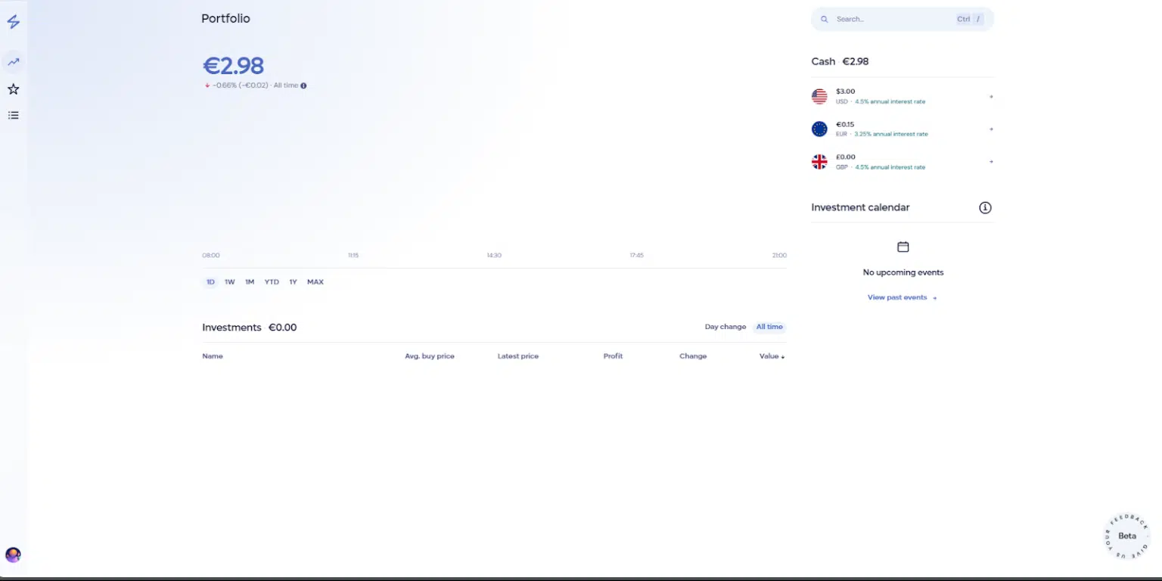Select the USD flag icon
This screenshot has height=581, width=1162.
[819, 96]
